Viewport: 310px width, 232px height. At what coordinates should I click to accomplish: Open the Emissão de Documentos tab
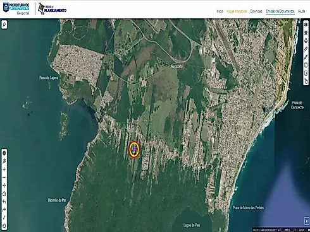(x=280, y=11)
